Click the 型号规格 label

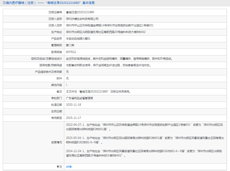click(57, 52)
